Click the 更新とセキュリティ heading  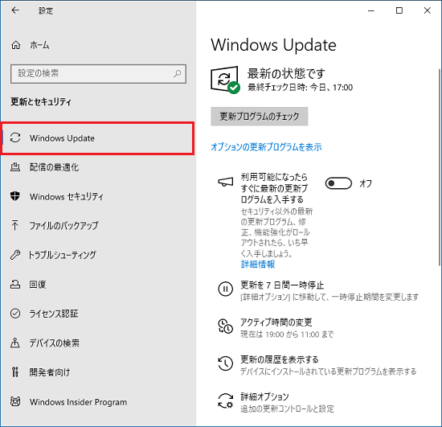(x=41, y=101)
